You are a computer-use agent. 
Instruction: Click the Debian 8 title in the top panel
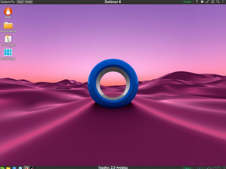(112, 2)
